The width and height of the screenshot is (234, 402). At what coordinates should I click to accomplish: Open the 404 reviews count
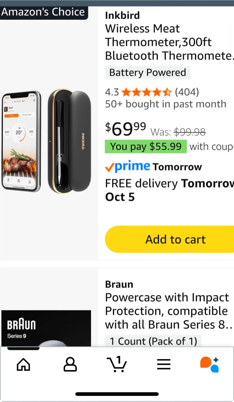coord(187,92)
